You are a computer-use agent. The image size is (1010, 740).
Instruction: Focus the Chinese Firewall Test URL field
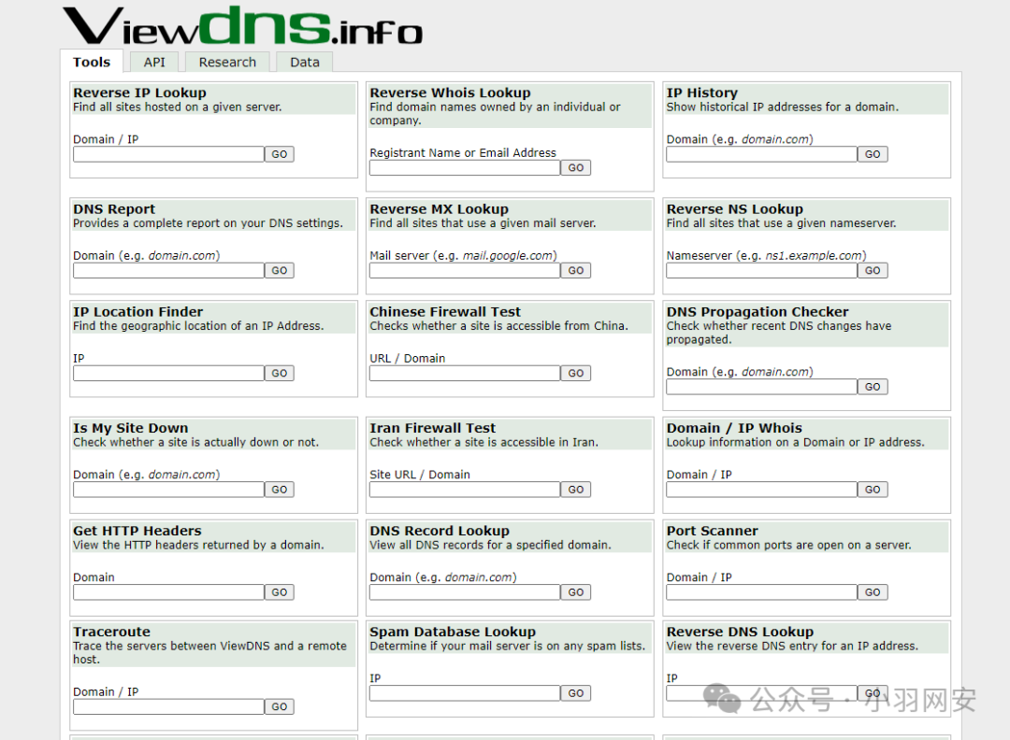click(x=465, y=373)
